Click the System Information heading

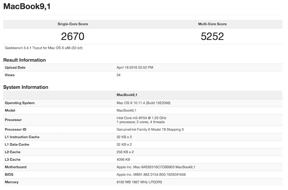coord(26,87)
